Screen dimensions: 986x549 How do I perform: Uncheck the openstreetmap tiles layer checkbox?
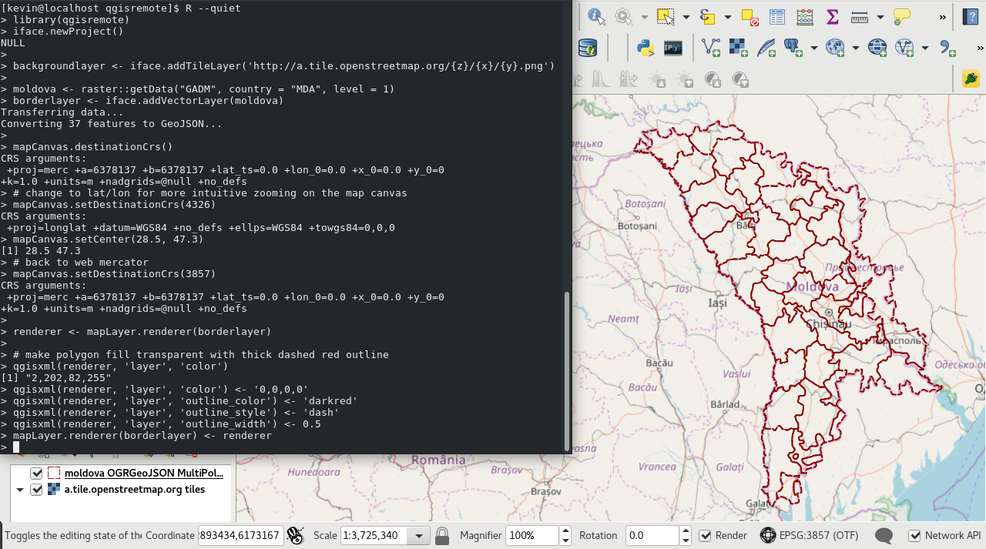pos(36,490)
